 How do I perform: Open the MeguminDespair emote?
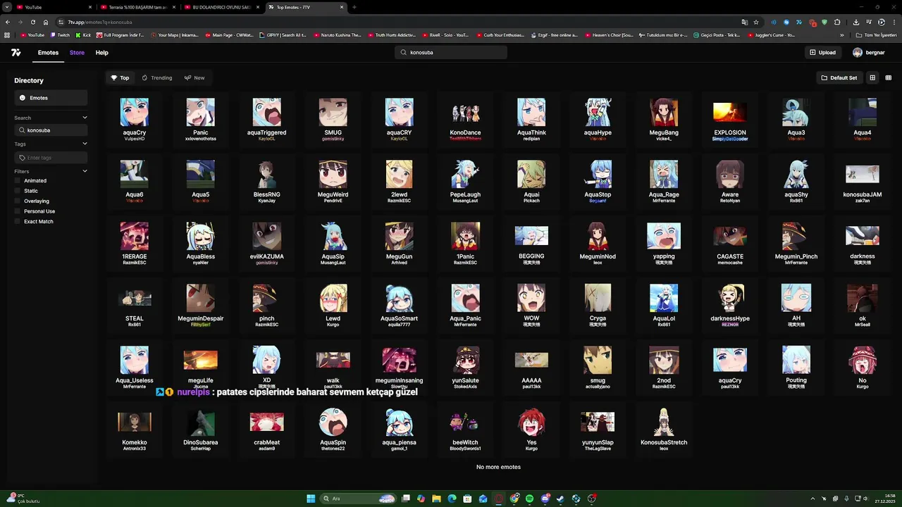point(200,304)
